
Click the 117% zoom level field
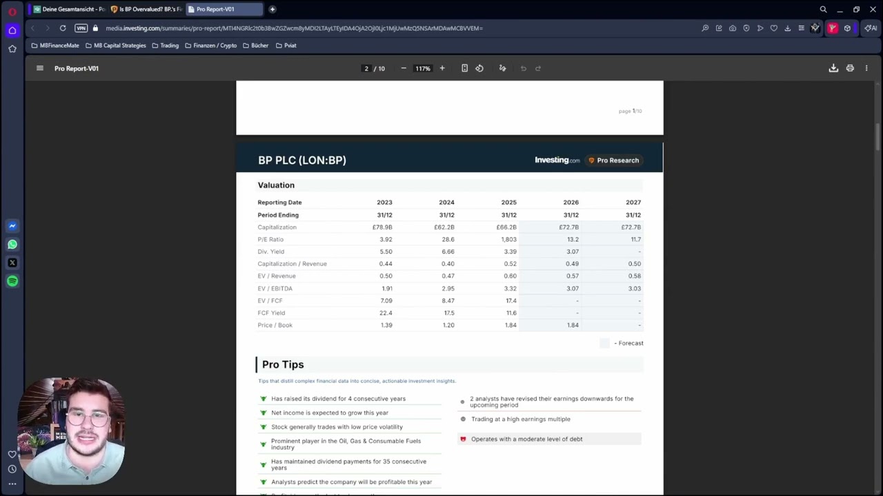[423, 68]
